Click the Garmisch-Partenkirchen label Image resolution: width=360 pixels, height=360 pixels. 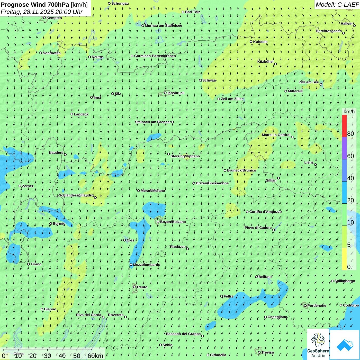(155, 56)
